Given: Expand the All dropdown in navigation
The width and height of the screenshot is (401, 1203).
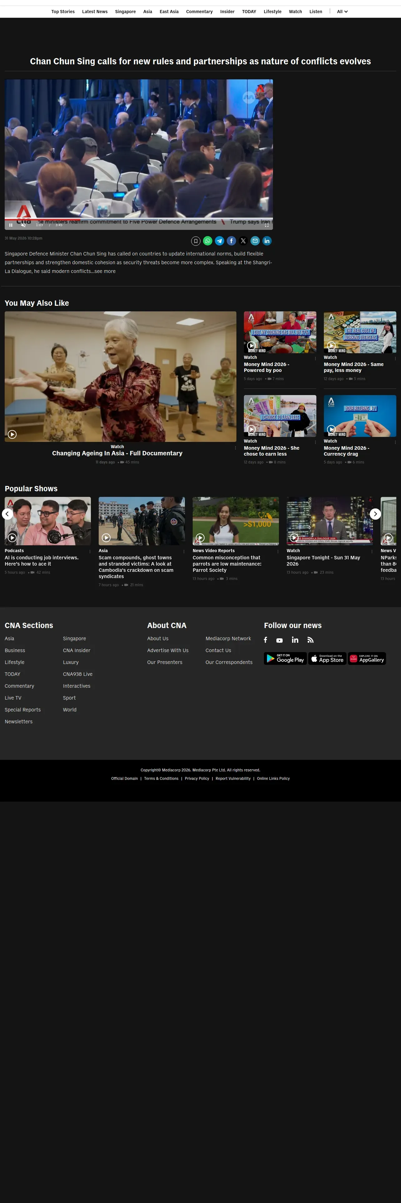Looking at the screenshot, I should pyautogui.click(x=342, y=12).
